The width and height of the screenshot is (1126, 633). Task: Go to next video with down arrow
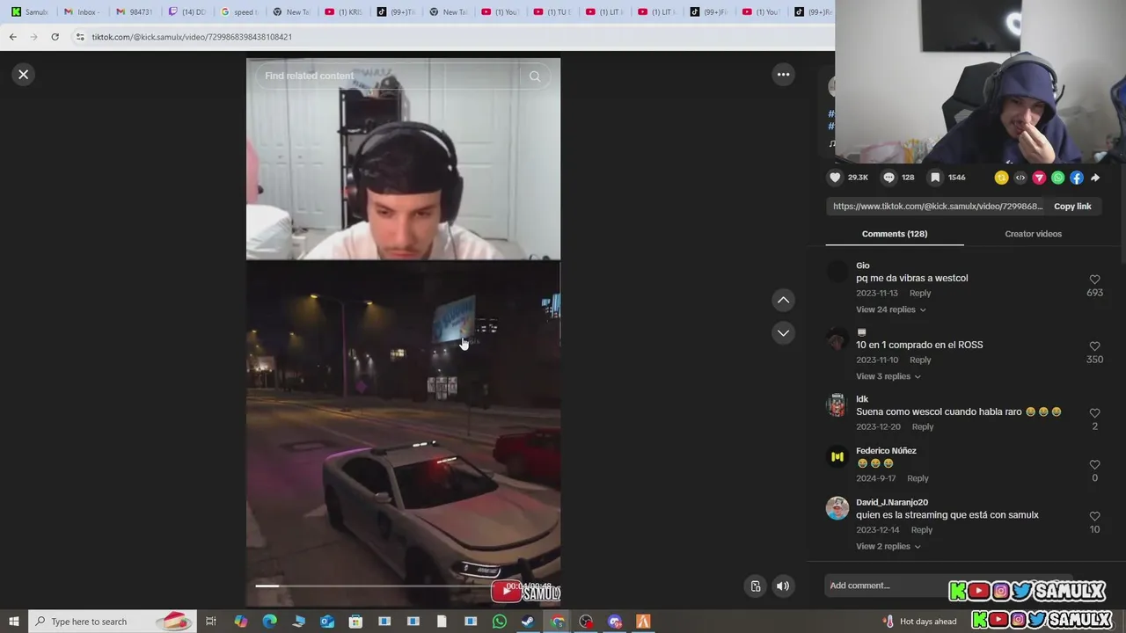[x=783, y=333]
